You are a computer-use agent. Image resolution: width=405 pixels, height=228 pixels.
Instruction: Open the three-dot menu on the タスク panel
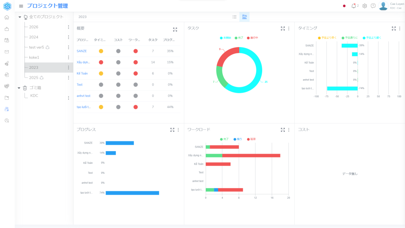coord(289,28)
